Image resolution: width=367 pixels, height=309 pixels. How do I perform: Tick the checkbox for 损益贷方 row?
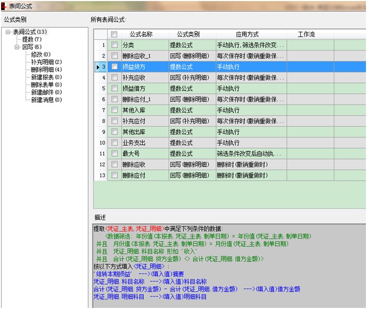click(x=114, y=67)
